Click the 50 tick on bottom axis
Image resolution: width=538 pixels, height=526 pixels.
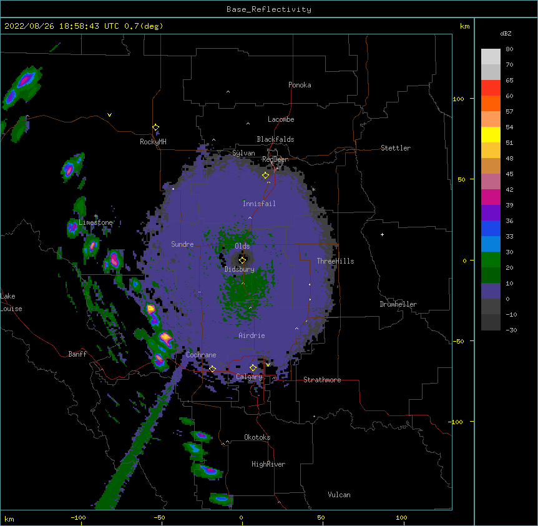pyautogui.click(x=321, y=517)
